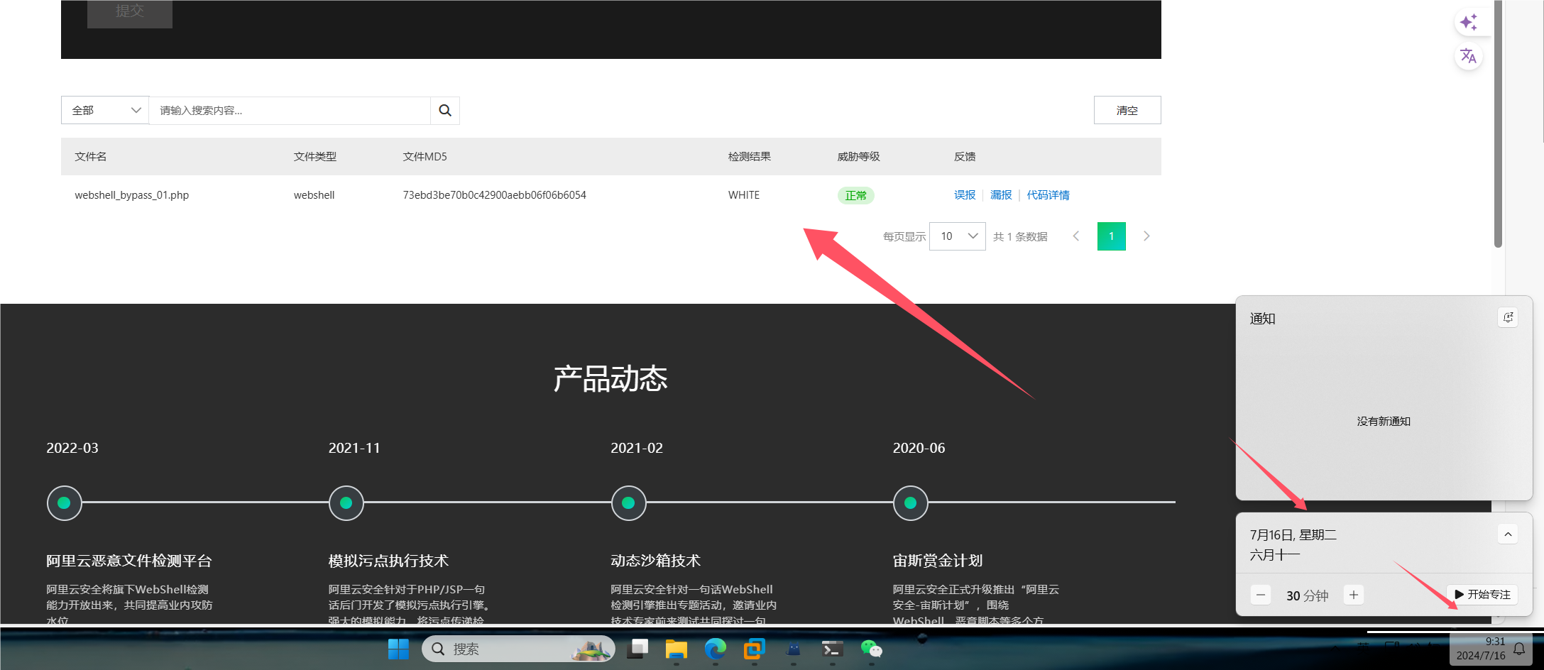1544x670 pixels.
Task: Open the per-page count dropdown showing 10
Action: pos(958,236)
